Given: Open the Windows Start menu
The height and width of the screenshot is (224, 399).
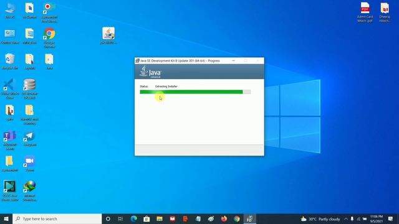Looking at the screenshot, I should (6, 218).
